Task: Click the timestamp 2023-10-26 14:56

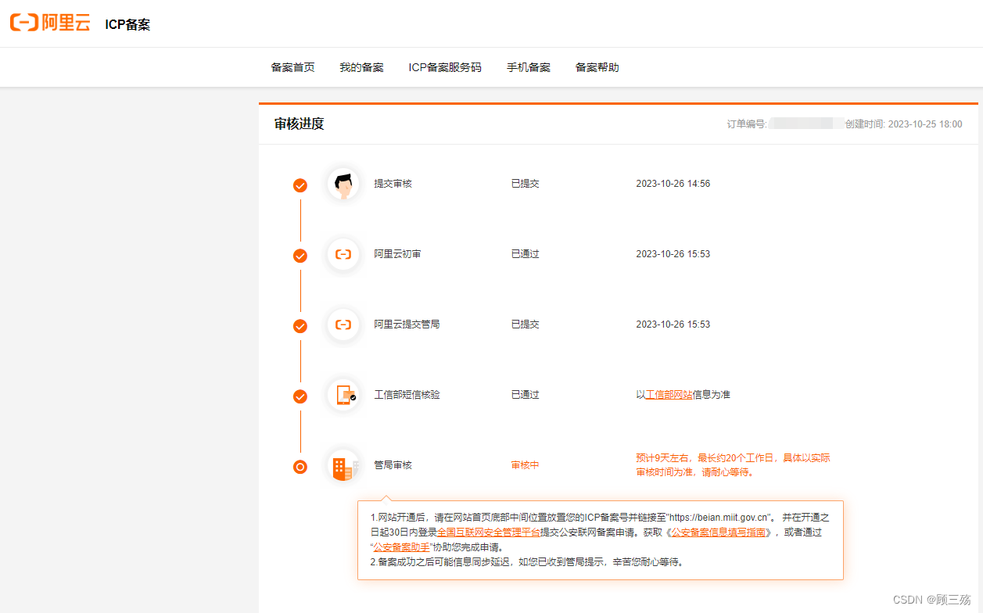Action: point(673,184)
